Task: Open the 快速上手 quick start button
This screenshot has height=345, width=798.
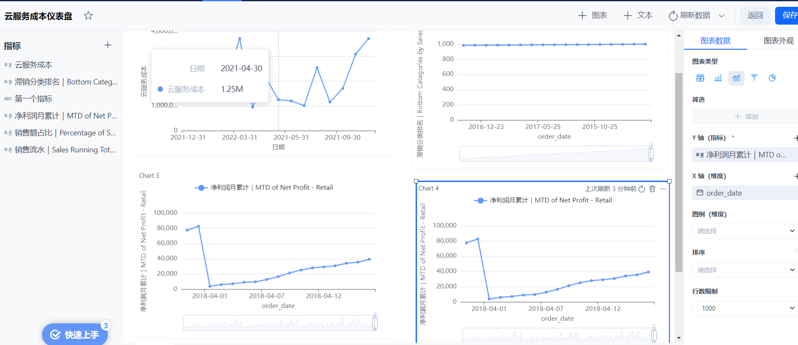Action: click(x=75, y=334)
